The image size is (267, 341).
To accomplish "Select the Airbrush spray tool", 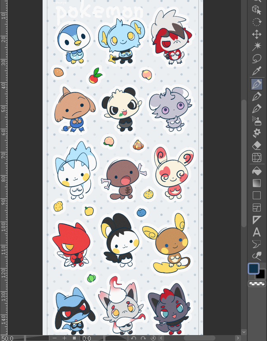I will click(x=257, y=121).
